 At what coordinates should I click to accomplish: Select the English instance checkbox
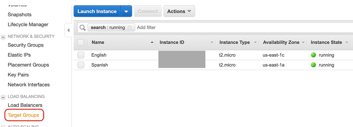point(81,55)
